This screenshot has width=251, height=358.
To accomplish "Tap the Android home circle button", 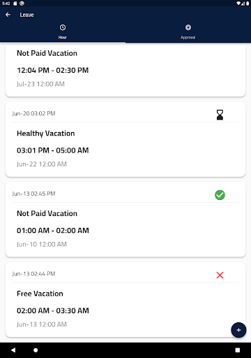I will coord(36,350).
